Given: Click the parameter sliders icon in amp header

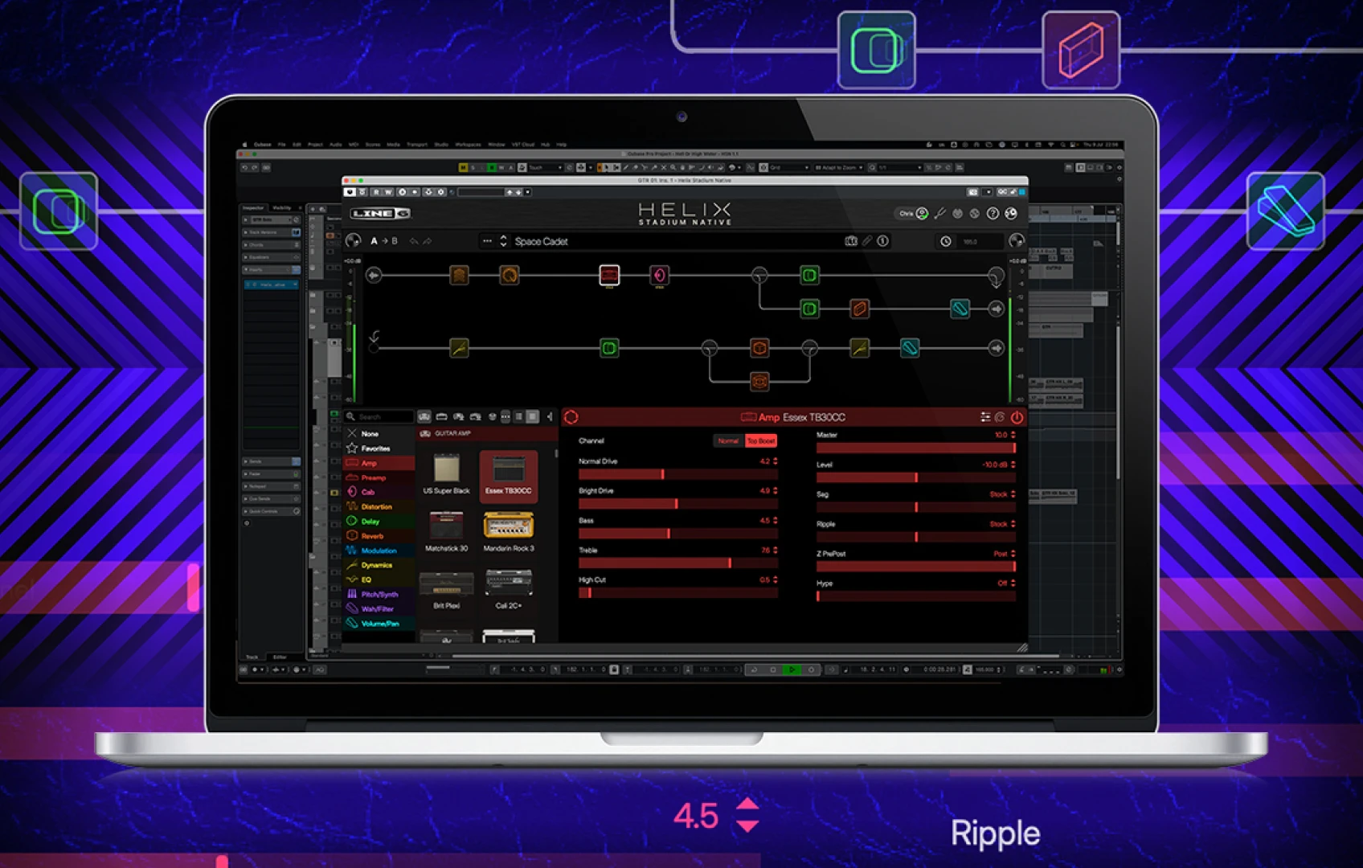Looking at the screenshot, I should (x=985, y=417).
